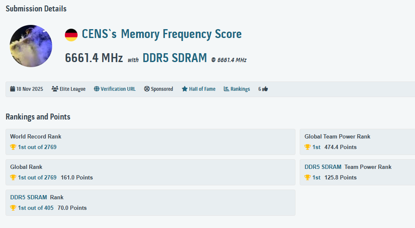The height and width of the screenshot is (228, 415).
Task: Click the Sponsored lifebuoy icon
Action: click(x=147, y=89)
